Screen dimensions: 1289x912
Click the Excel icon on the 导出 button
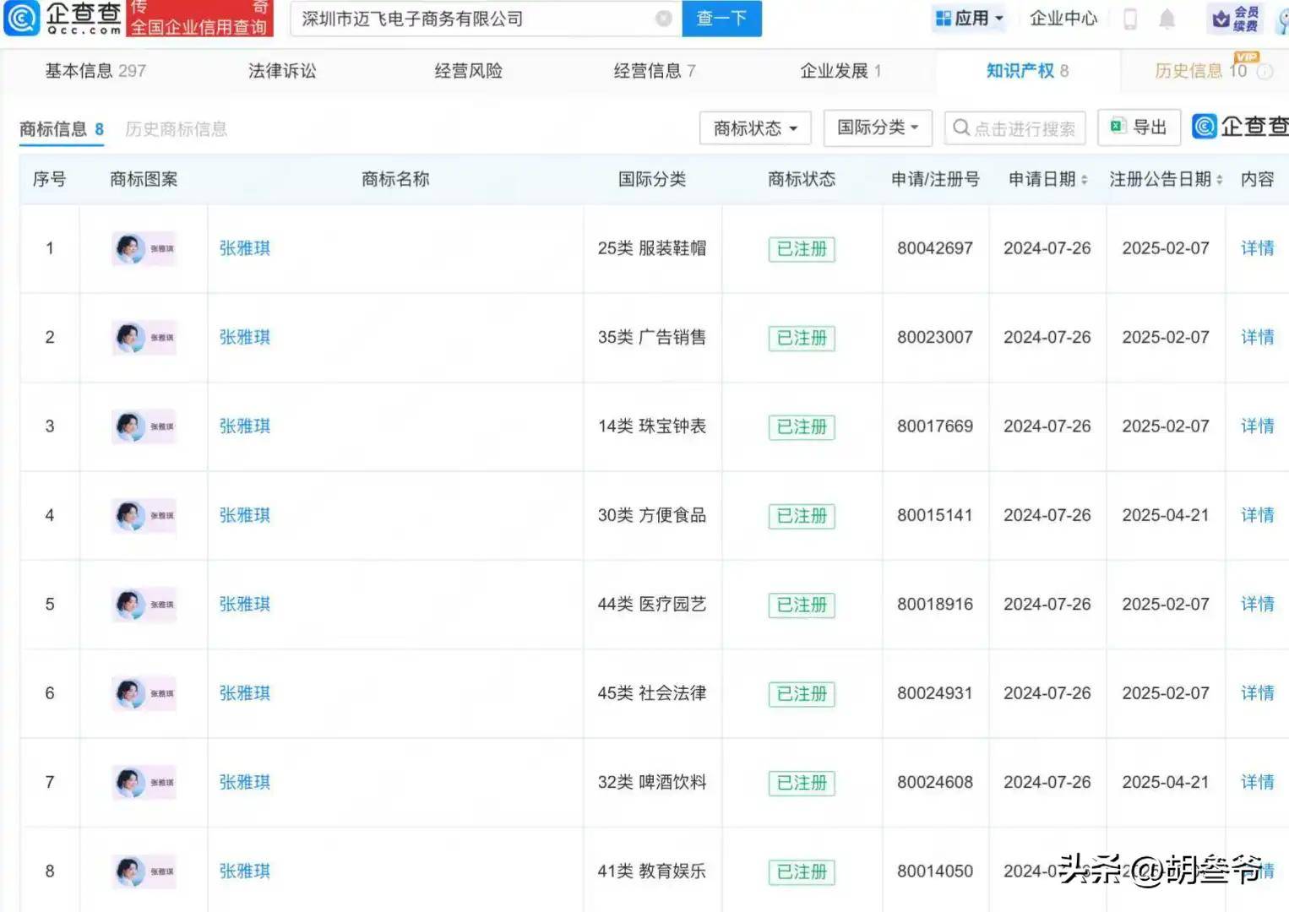pos(1118,127)
